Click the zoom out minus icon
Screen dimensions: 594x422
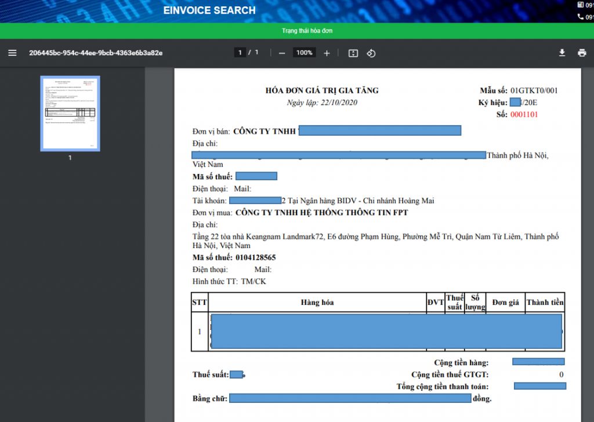[282, 53]
